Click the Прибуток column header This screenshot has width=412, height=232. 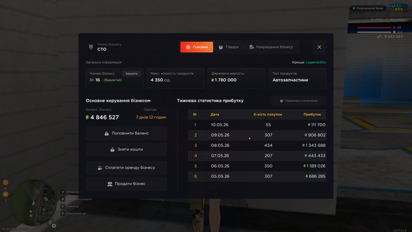pyautogui.click(x=312, y=115)
